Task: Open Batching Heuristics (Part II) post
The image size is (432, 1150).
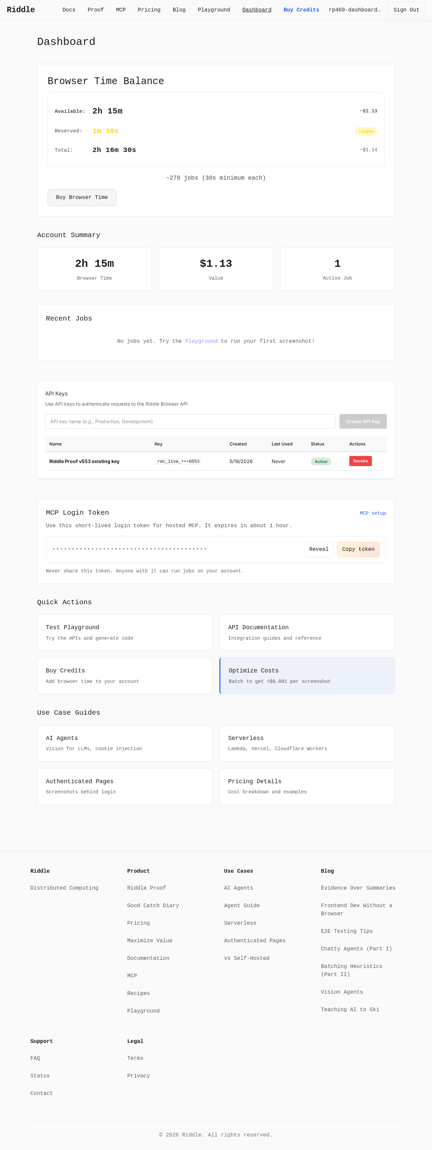Action: coord(352,970)
